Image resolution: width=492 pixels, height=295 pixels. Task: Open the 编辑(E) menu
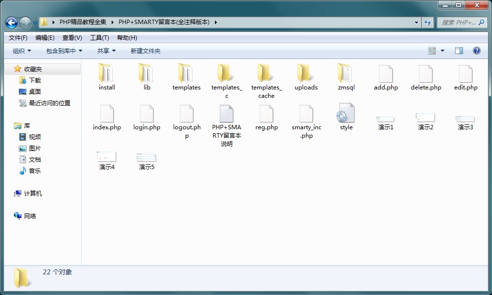click(45, 38)
